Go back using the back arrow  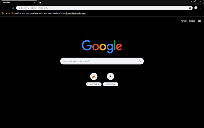pyautogui.click(x=3, y=8)
